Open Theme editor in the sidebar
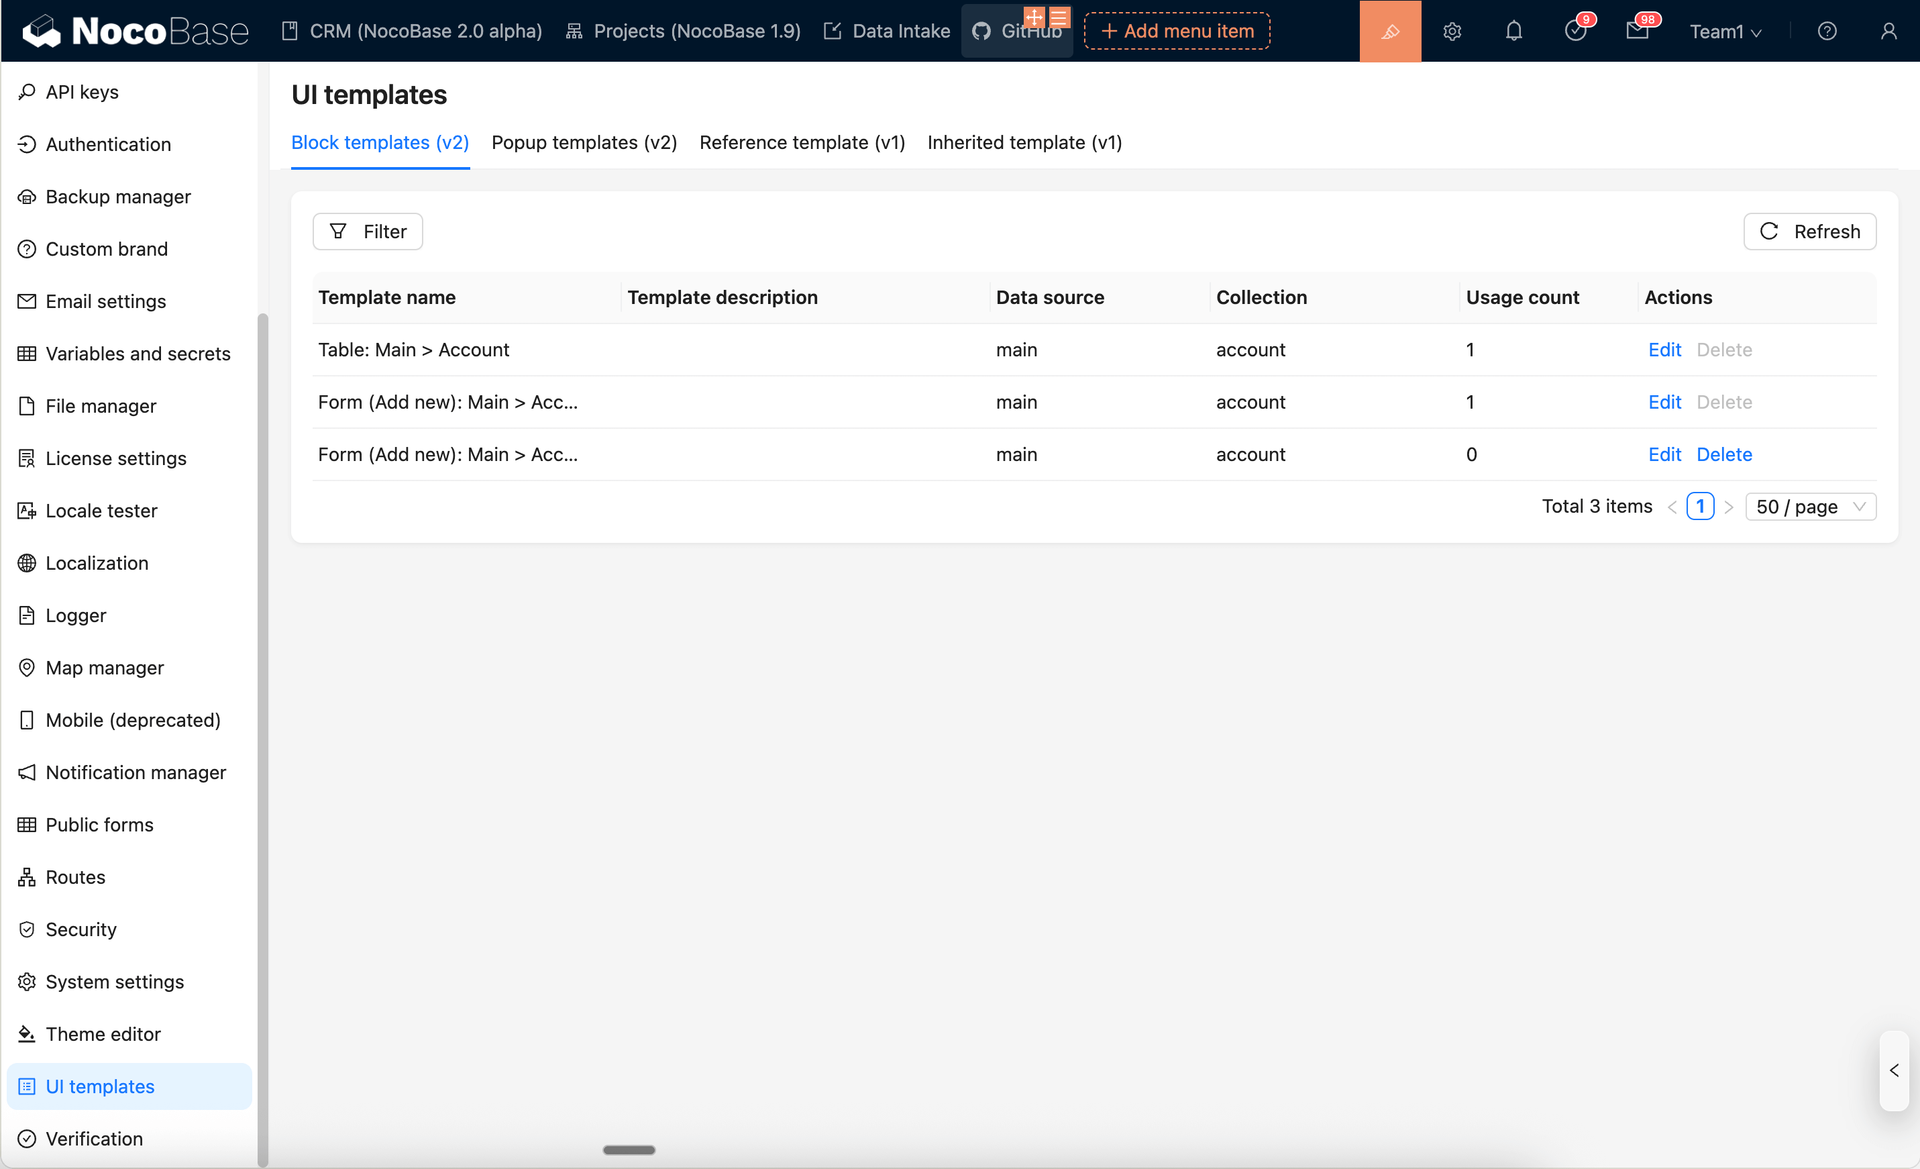Viewport: 1920px width, 1169px height. pyautogui.click(x=103, y=1034)
